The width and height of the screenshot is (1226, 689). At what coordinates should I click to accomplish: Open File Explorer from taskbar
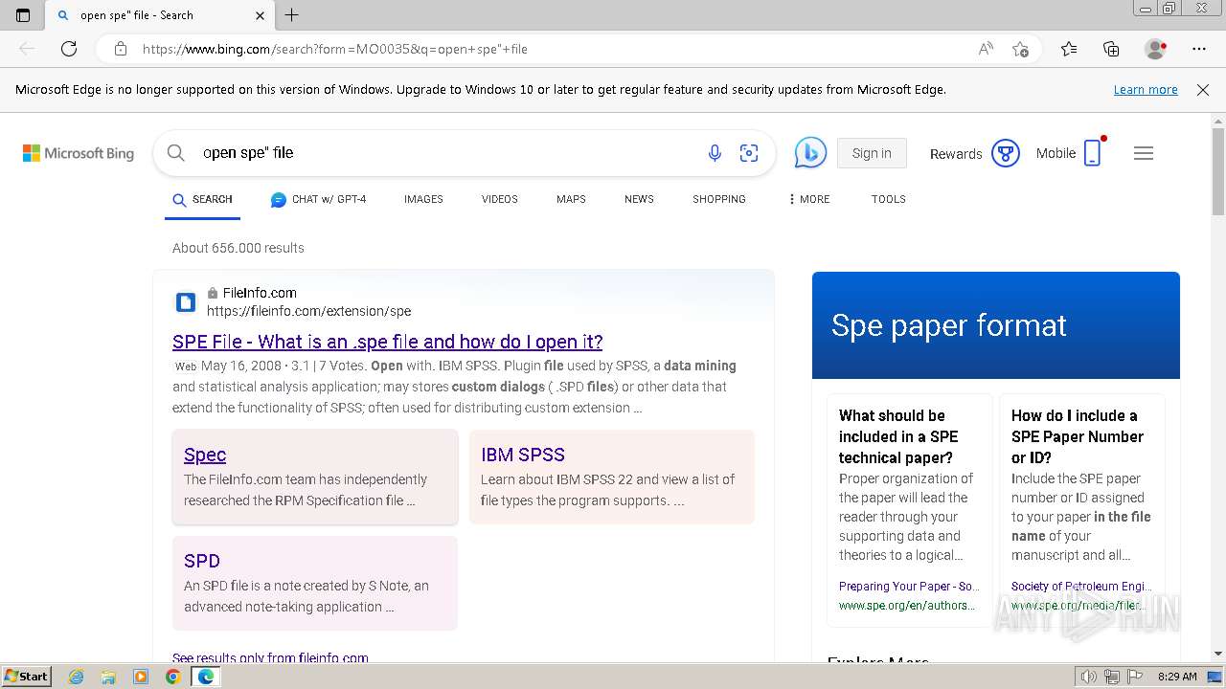(108, 677)
